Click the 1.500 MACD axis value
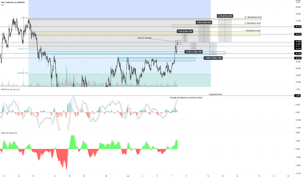 [297, 89]
